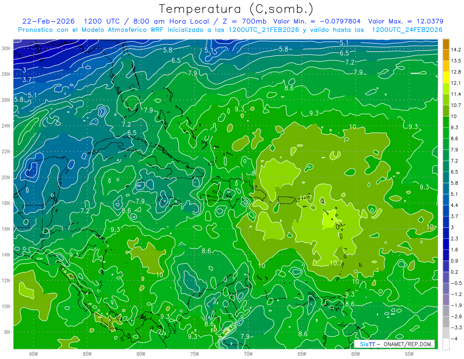Click the colorbar label "0.2"
This screenshot has height=359, width=464.
point(455,272)
